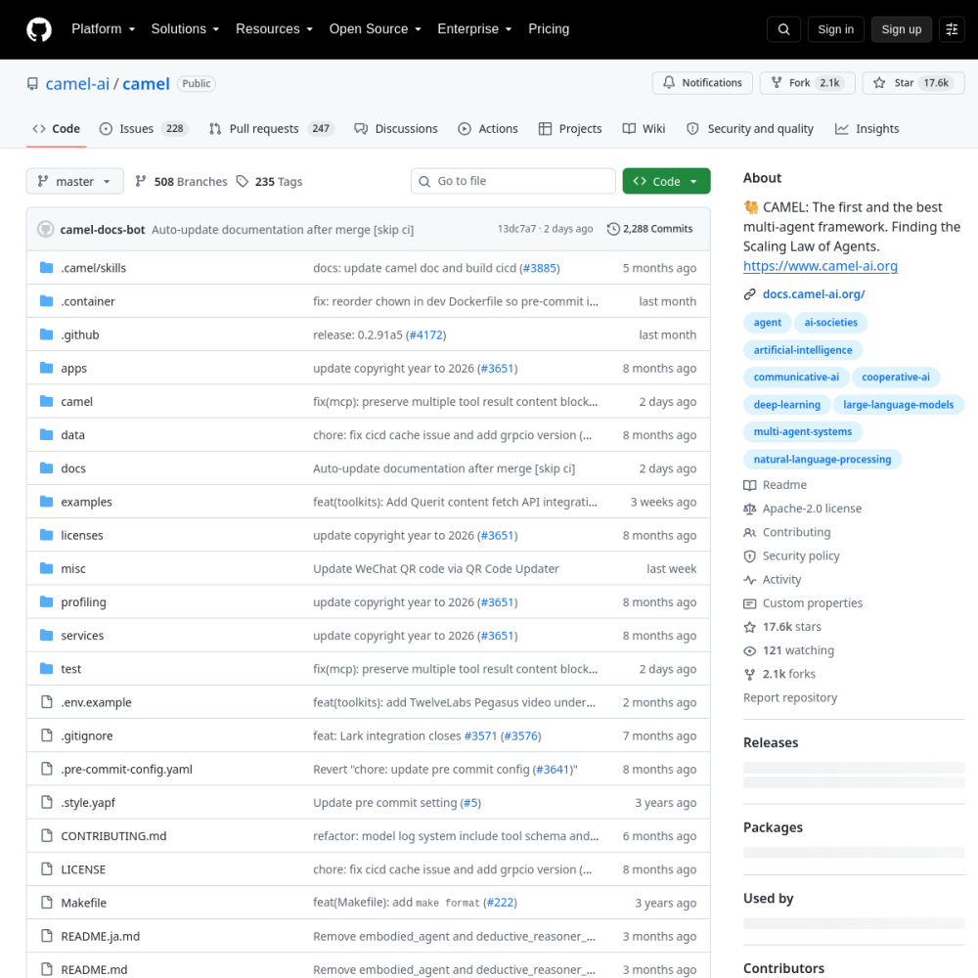
Task: Click folder icon for .camel/skills
Action: tap(46, 268)
